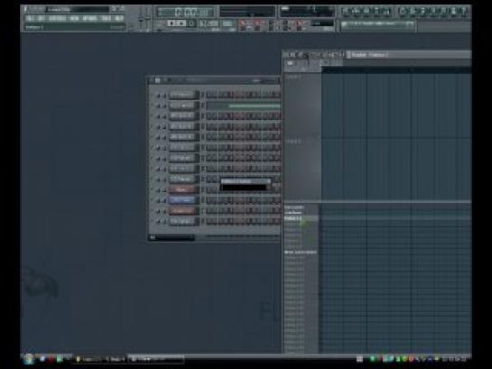Click the View Piano Roll shortcut icon
Screen dimensions: 492x369
[367, 12]
